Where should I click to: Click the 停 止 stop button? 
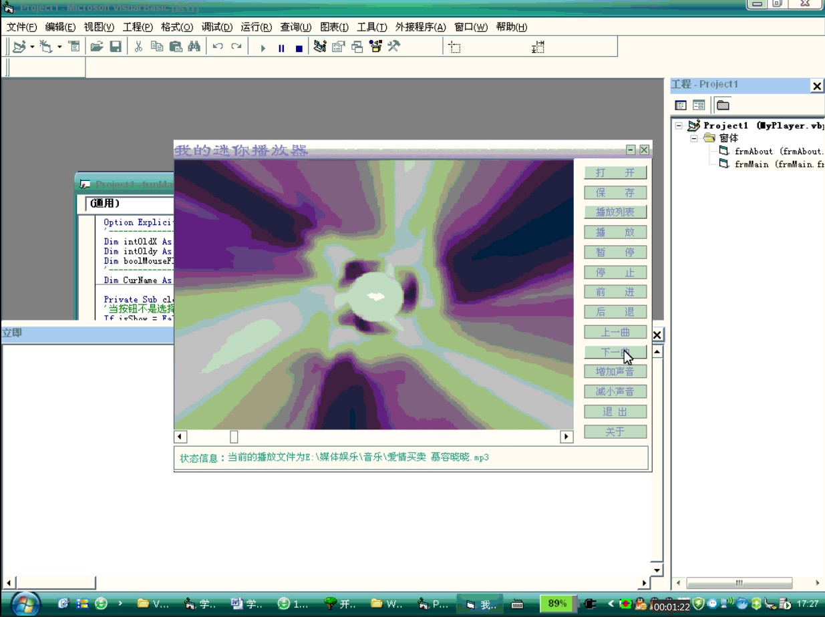(615, 272)
